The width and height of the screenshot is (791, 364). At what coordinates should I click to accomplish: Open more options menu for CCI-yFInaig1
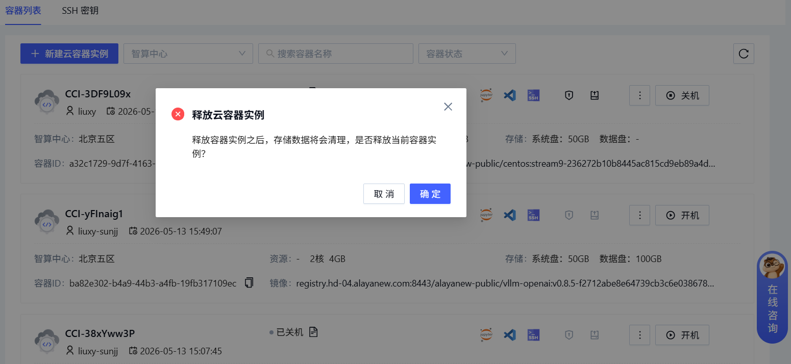(639, 215)
